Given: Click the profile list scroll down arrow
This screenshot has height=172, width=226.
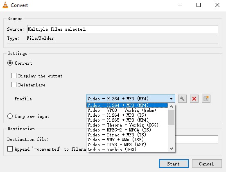Looking at the screenshot, I should click(x=171, y=149).
